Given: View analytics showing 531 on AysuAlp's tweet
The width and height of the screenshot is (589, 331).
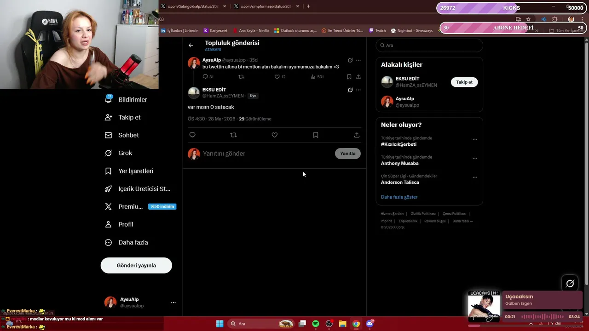Looking at the screenshot, I should coord(317,77).
